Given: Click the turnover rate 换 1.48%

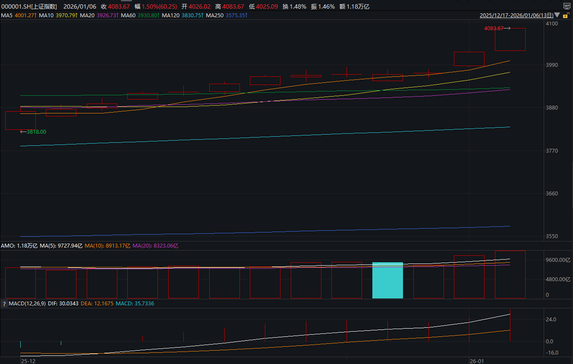Looking at the screenshot, I should point(294,6).
